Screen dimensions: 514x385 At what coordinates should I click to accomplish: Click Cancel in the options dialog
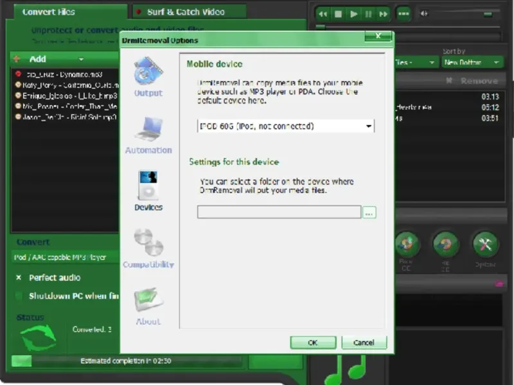click(x=364, y=343)
